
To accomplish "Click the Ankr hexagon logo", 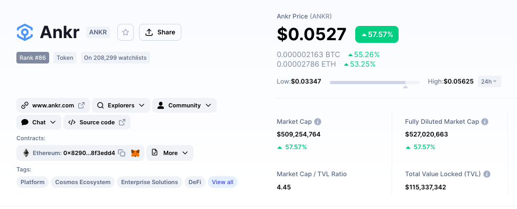I will point(25,32).
